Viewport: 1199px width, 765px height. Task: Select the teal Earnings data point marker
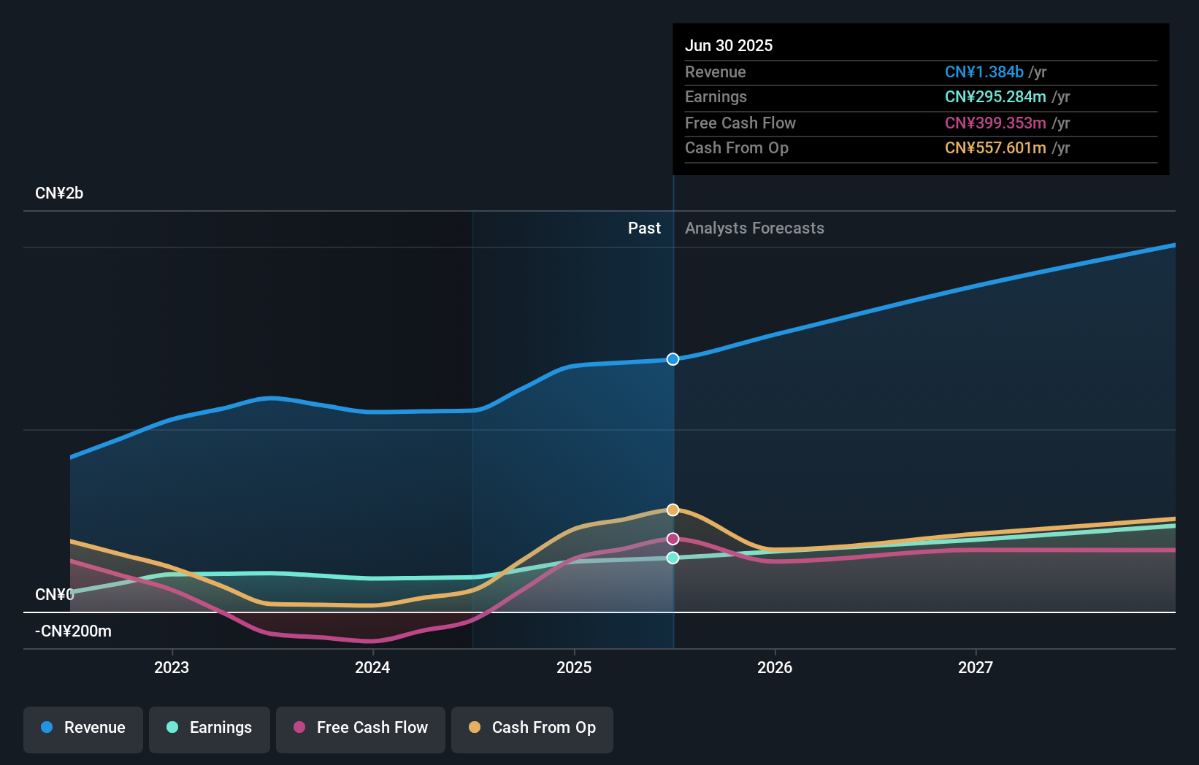[x=673, y=558]
